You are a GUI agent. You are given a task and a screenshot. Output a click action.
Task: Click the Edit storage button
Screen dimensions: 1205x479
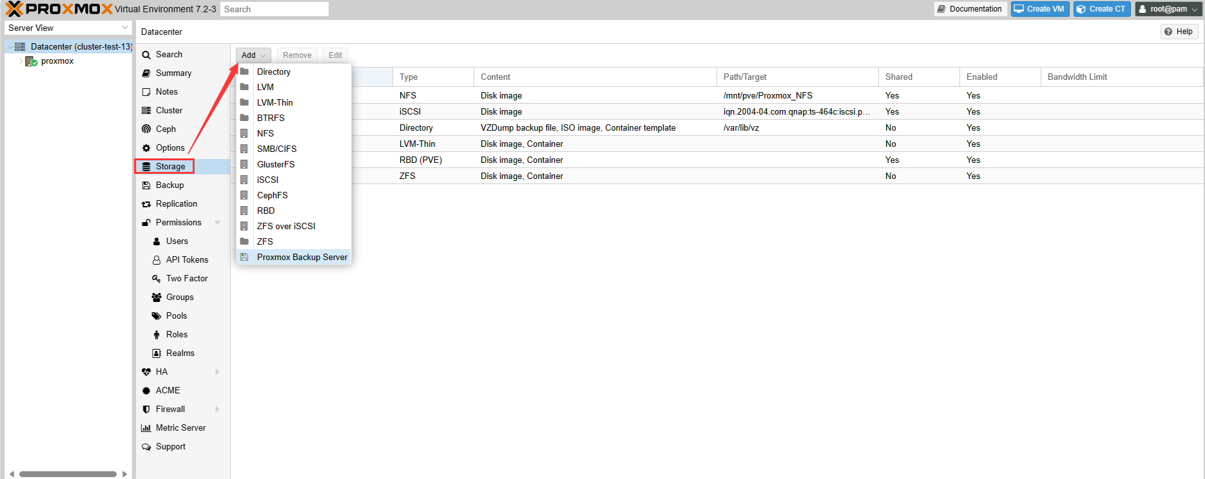[x=335, y=55]
